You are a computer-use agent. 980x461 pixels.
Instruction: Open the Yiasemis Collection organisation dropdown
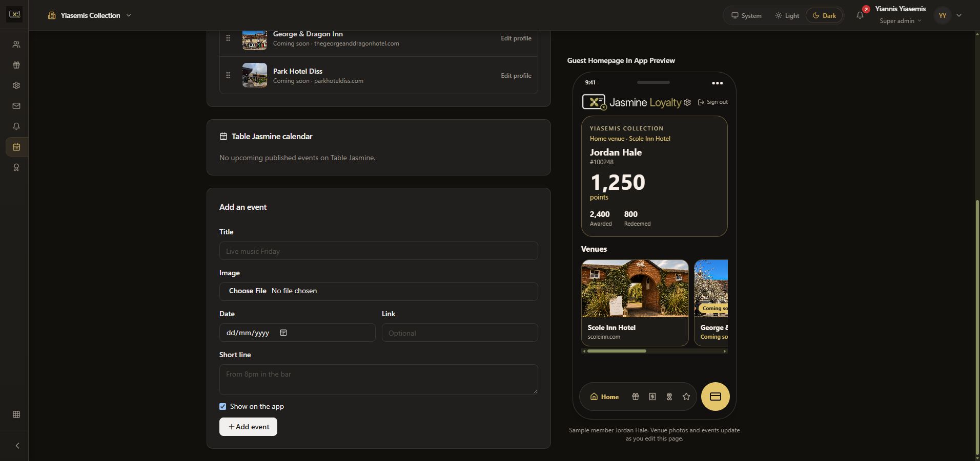click(x=90, y=15)
